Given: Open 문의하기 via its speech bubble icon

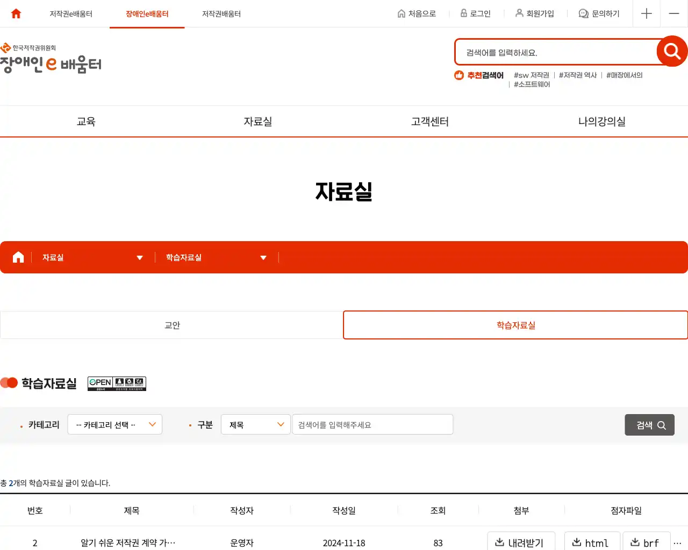Looking at the screenshot, I should tap(583, 13).
